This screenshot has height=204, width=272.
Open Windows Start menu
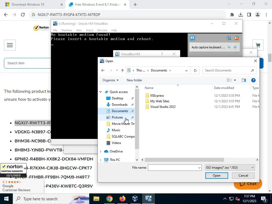click(6, 199)
